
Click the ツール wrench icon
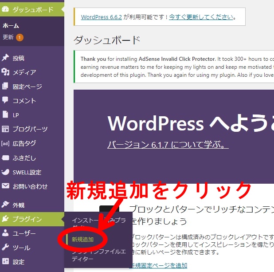[x=6, y=248]
